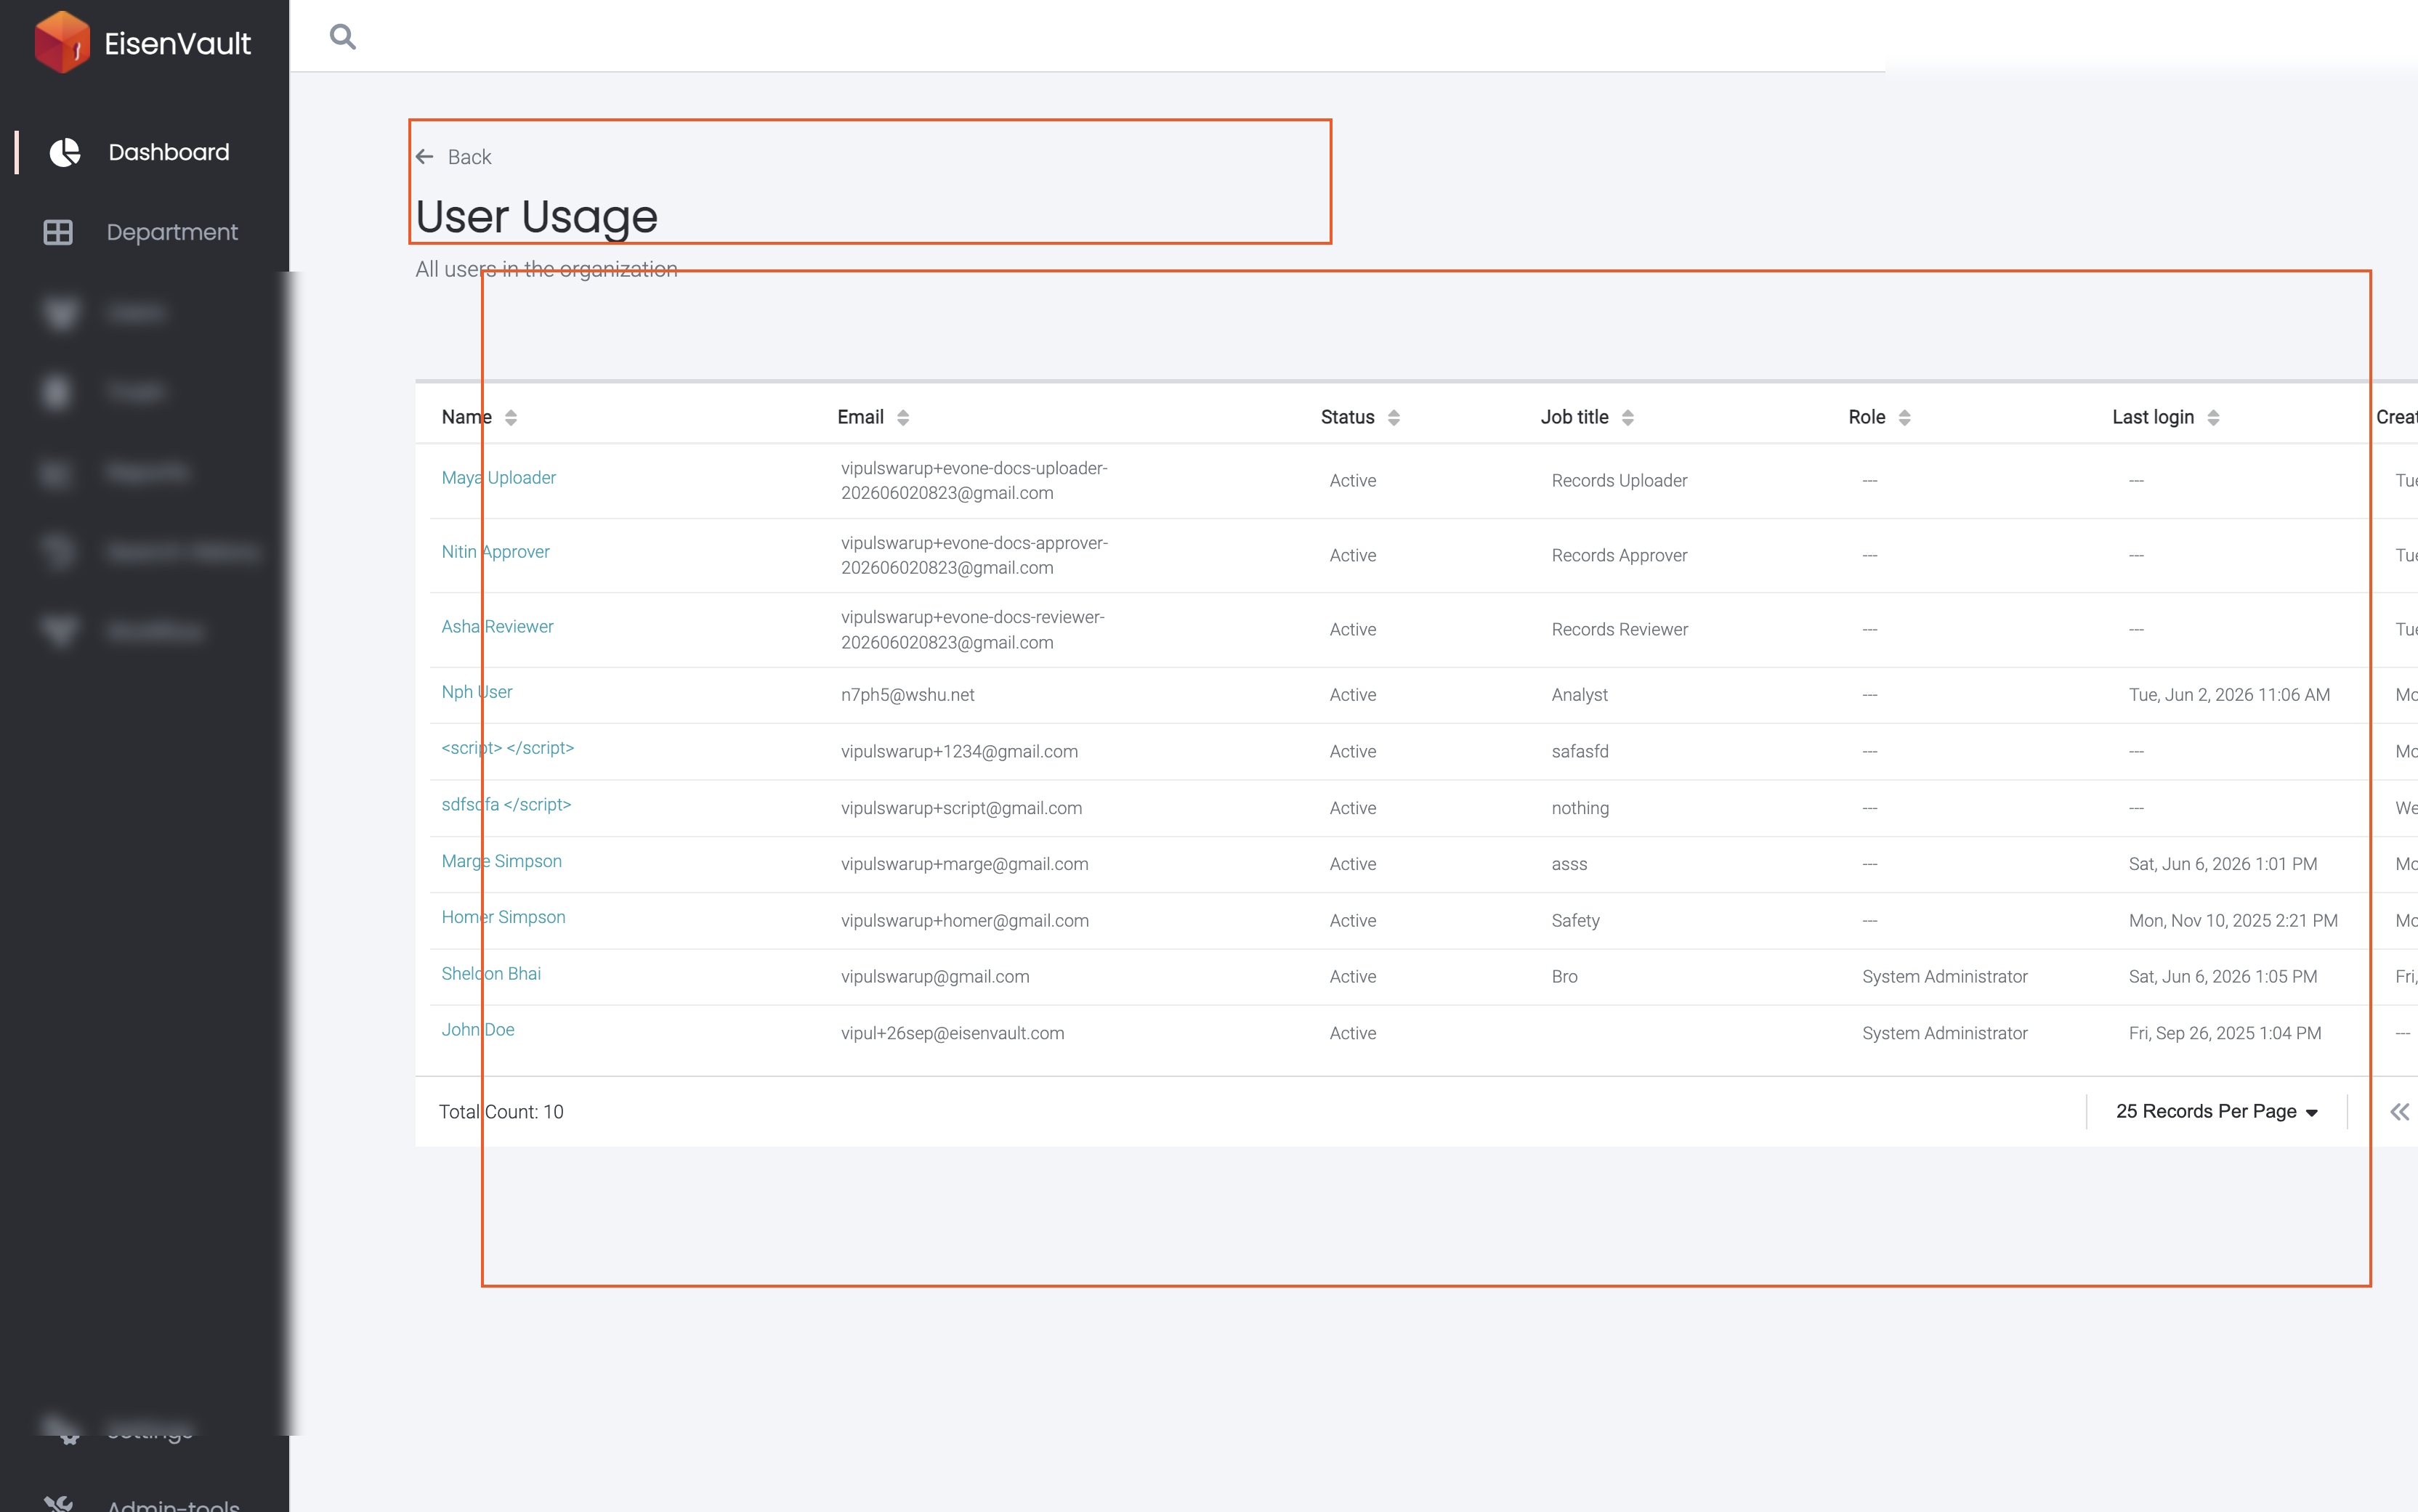Click Maya Uploader's Active status cell
Screen dimensions: 2418x1512
[1353, 481]
